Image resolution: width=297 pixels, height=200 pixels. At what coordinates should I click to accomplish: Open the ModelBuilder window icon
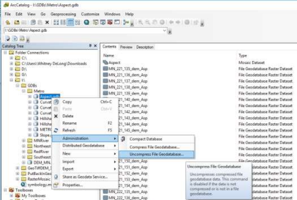pyautogui.click(x=126, y=22)
